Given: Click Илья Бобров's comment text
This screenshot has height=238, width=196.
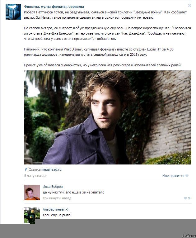Looking at the screenshot, I should [x=73, y=192].
